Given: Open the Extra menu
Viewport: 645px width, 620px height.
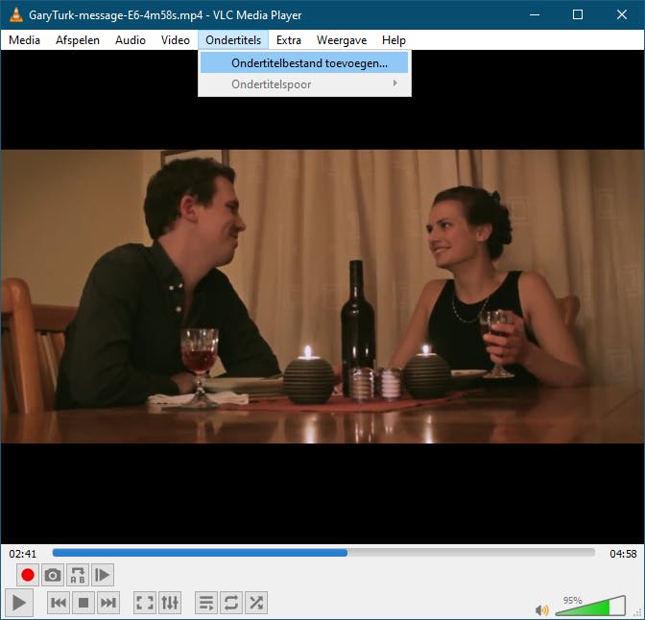Looking at the screenshot, I should pyautogui.click(x=288, y=40).
